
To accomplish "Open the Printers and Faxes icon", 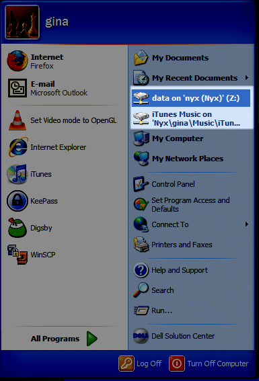I will coord(141,245).
